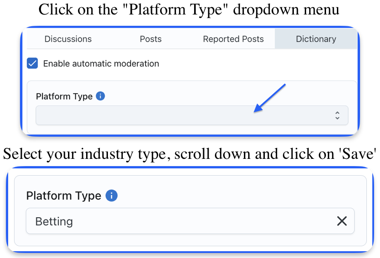
Task: Clear the Betting selection with the X icon
Action: 342,221
